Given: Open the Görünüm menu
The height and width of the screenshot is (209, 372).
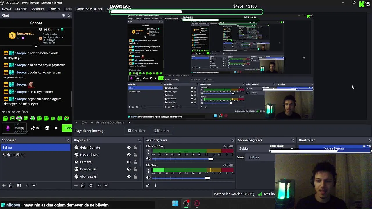Looking at the screenshot, I should tap(37, 9).
